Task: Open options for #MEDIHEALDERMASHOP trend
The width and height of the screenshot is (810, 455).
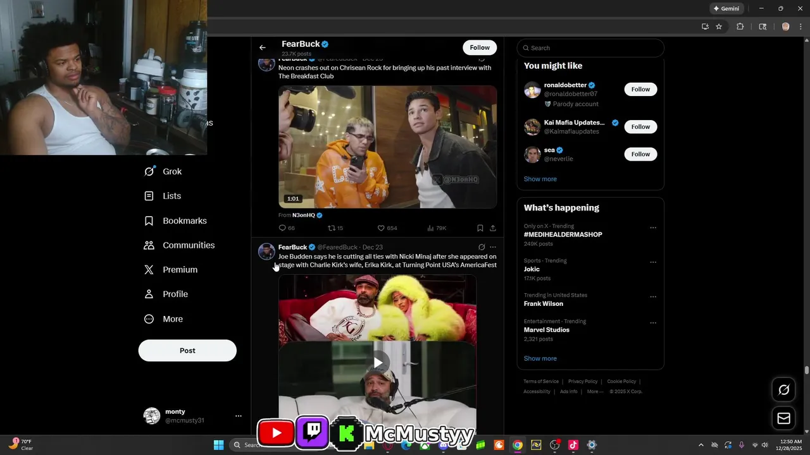Action: tap(653, 227)
